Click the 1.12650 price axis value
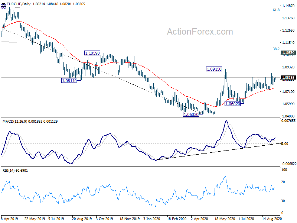 288,30
